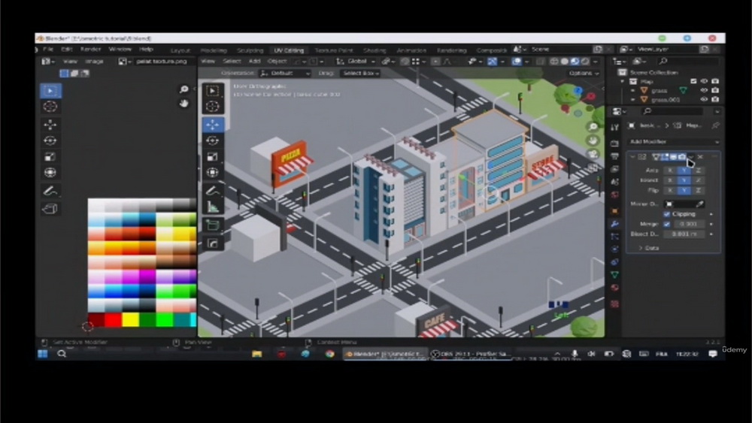
Task: Toggle mirror Axis X button
Action: pyautogui.click(x=670, y=171)
